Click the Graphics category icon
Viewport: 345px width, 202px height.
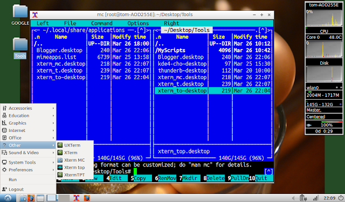click(x=4, y=123)
